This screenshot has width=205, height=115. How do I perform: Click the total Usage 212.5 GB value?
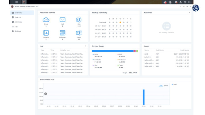click(x=133, y=73)
